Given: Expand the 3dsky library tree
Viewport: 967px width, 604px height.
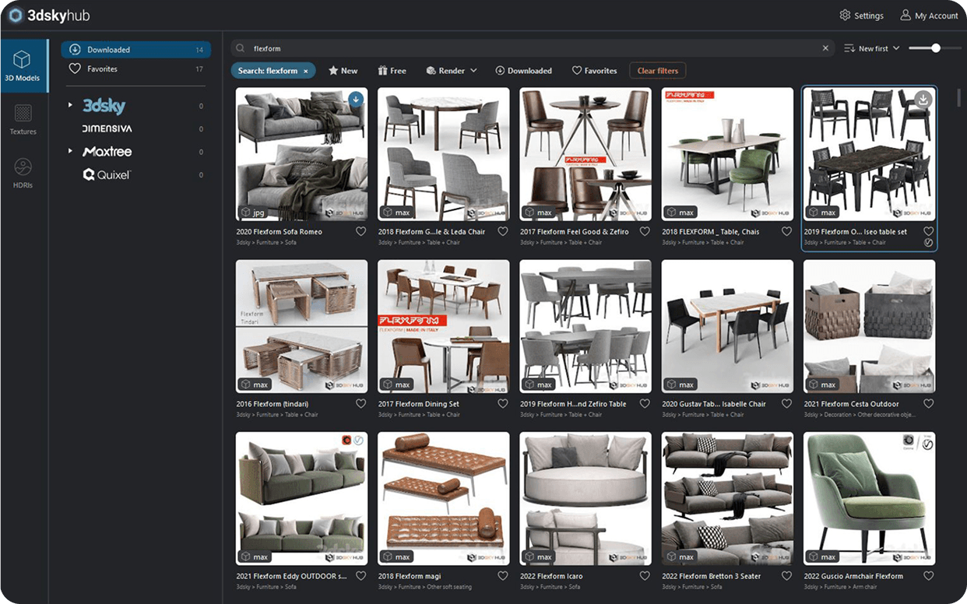Looking at the screenshot, I should click(x=70, y=105).
